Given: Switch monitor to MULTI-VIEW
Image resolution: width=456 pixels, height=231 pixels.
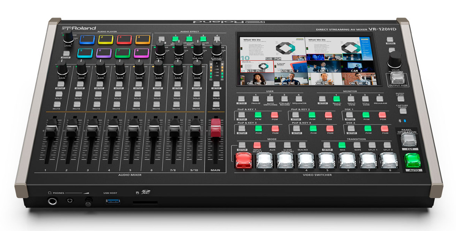Looking at the screenshot, I should coord(336,99).
